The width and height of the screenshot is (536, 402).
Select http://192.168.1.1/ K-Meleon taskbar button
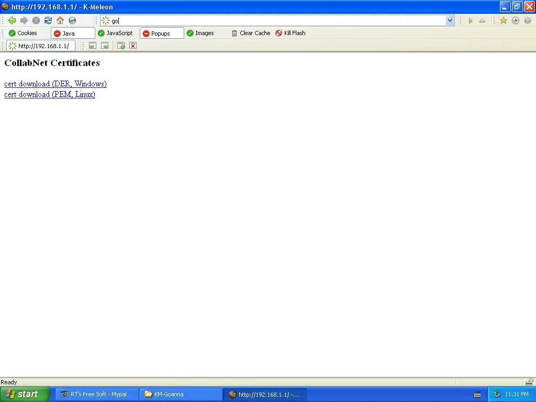pos(264,395)
